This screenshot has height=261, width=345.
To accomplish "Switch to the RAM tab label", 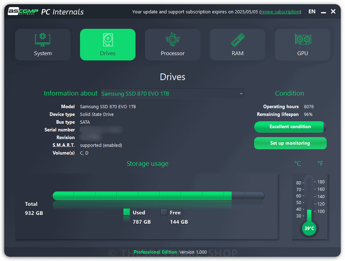I will click(x=238, y=53).
